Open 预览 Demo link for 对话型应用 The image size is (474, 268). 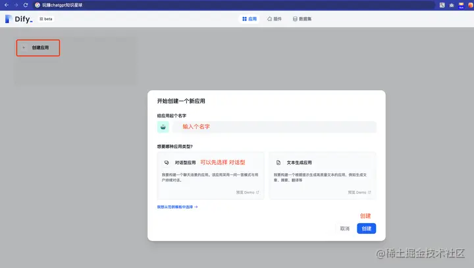point(248,192)
